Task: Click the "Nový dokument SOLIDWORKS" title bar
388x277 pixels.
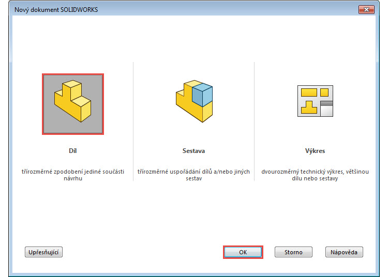Action: coord(155,10)
